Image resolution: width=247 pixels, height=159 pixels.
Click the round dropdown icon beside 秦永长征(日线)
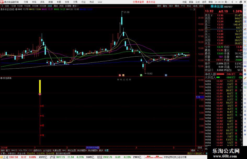pyautogui.click(x=16, y=9)
